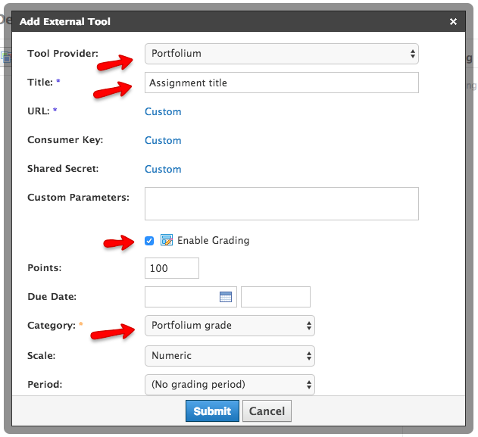Click the Shared Secret label

[63, 169]
